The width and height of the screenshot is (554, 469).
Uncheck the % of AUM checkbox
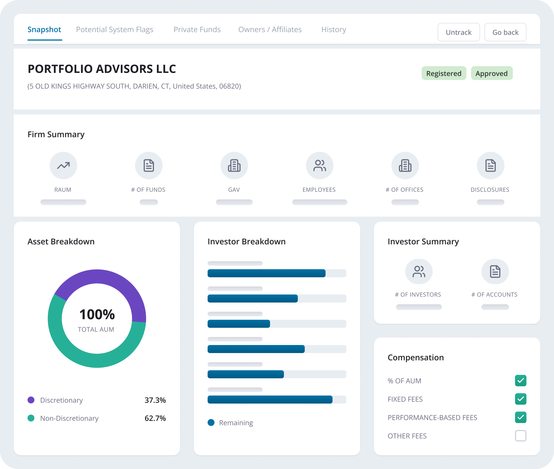click(x=520, y=381)
